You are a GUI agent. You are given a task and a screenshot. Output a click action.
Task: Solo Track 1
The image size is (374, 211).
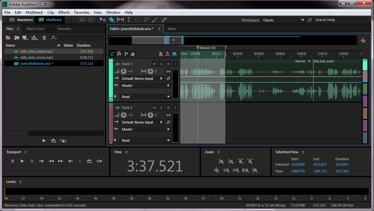(x=161, y=64)
